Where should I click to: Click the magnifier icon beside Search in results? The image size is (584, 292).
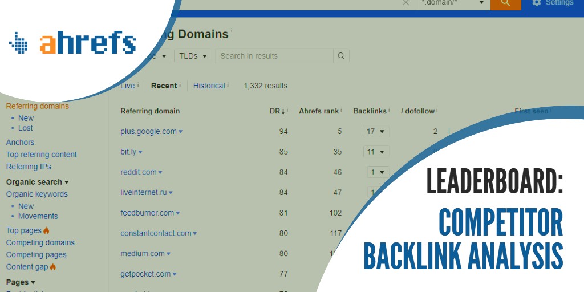pos(341,56)
